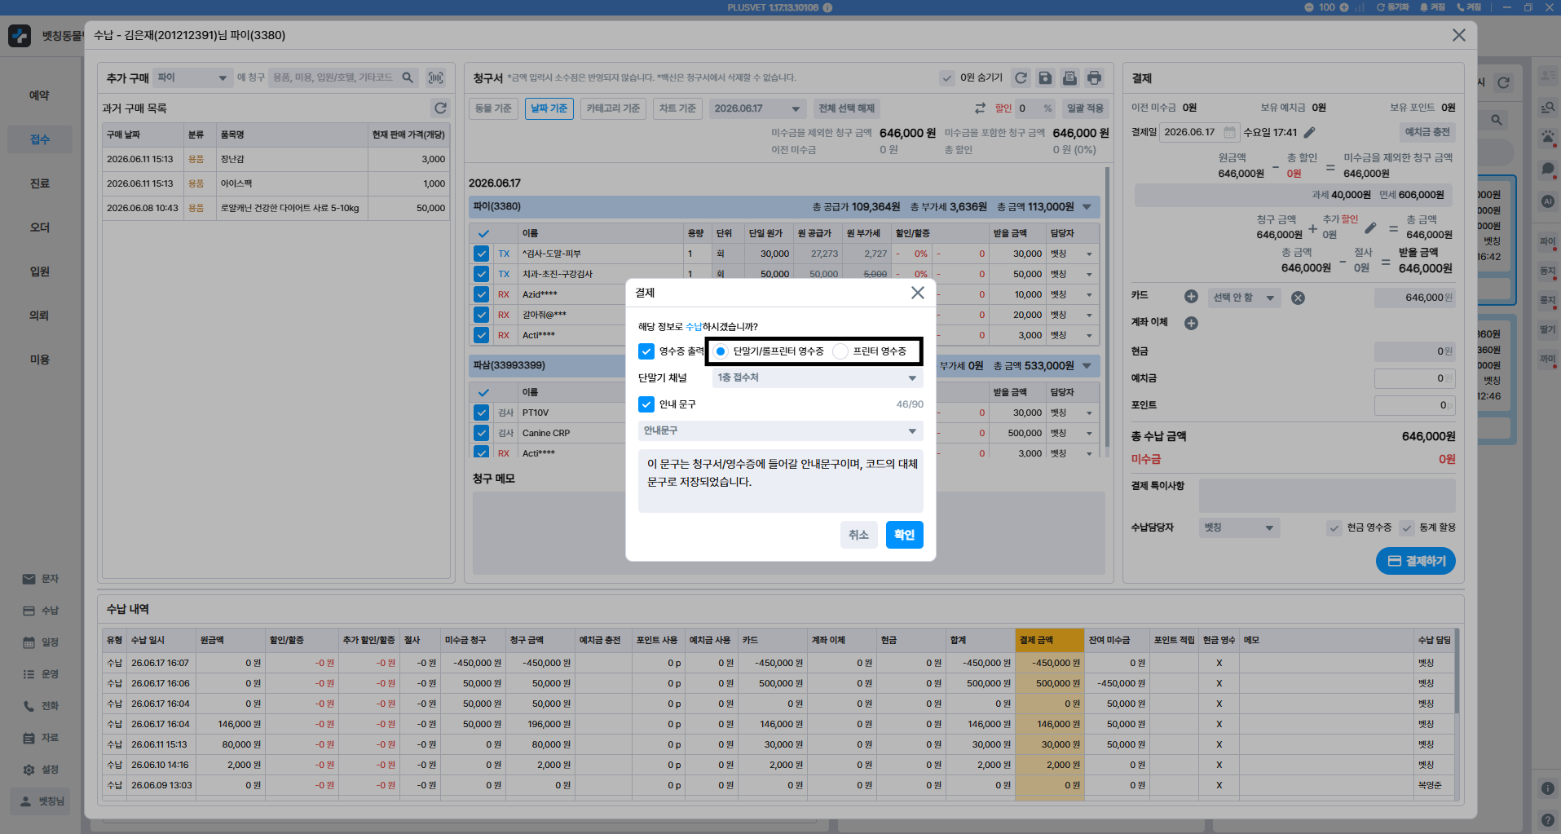1561x834 pixels.
Task: Click the refresh icon in 청구서 header
Action: (x=1021, y=77)
